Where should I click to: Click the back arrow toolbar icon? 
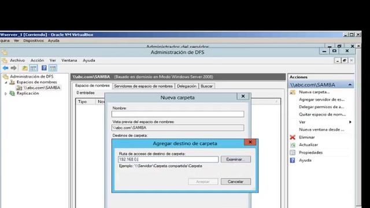pos(5,68)
